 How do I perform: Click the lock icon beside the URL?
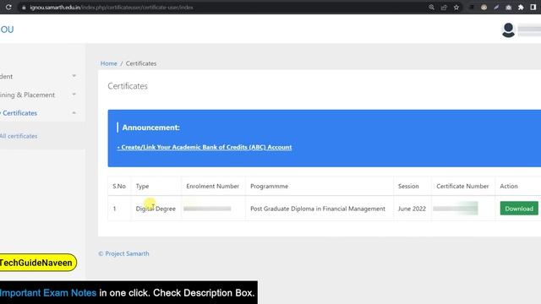[x=24, y=8]
